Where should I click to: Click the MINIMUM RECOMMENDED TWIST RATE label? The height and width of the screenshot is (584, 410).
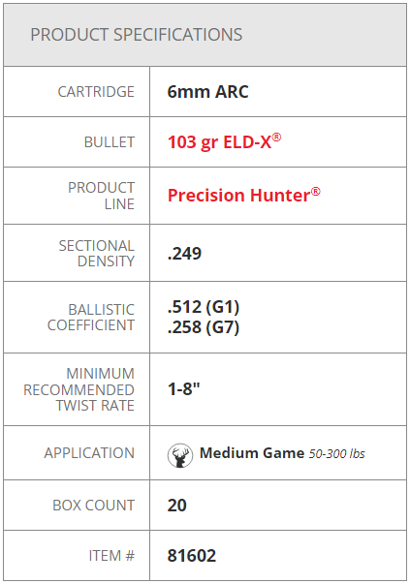point(79,389)
